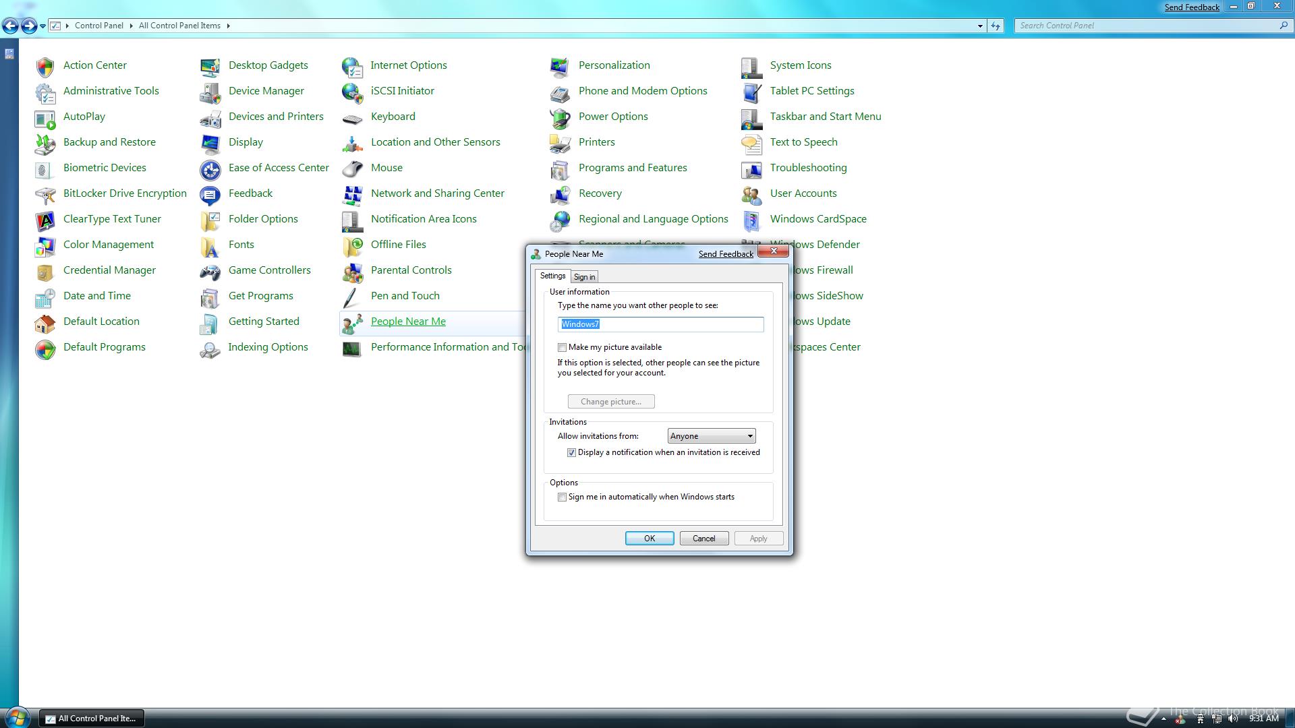This screenshot has width=1295, height=728.
Task: Open the Mouse icon
Action: [352, 169]
